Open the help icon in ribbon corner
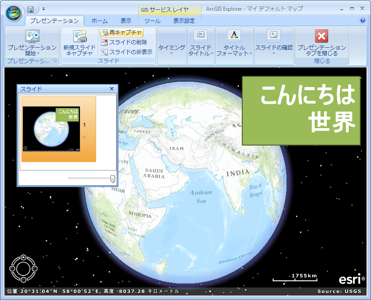This screenshot has width=371, height=300. click(363, 21)
